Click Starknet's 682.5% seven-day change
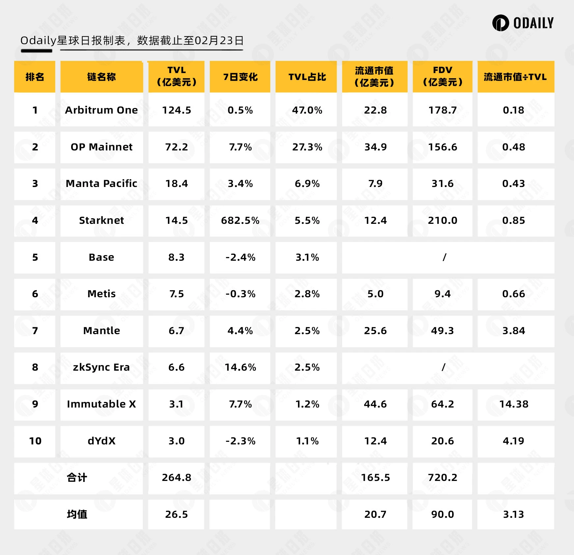Viewport: 574px width, 555px height. coord(240,220)
